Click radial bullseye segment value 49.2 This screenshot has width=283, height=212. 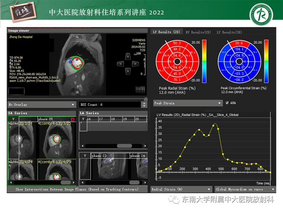pyautogui.click(x=177, y=49)
